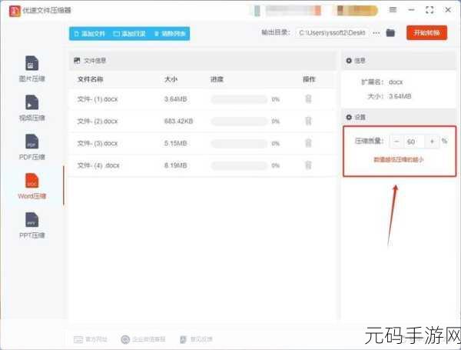This screenshot has width=461, height=350.
Task: Edit the output directory path field
Action: pyautogui.click(x=332, y=33)
